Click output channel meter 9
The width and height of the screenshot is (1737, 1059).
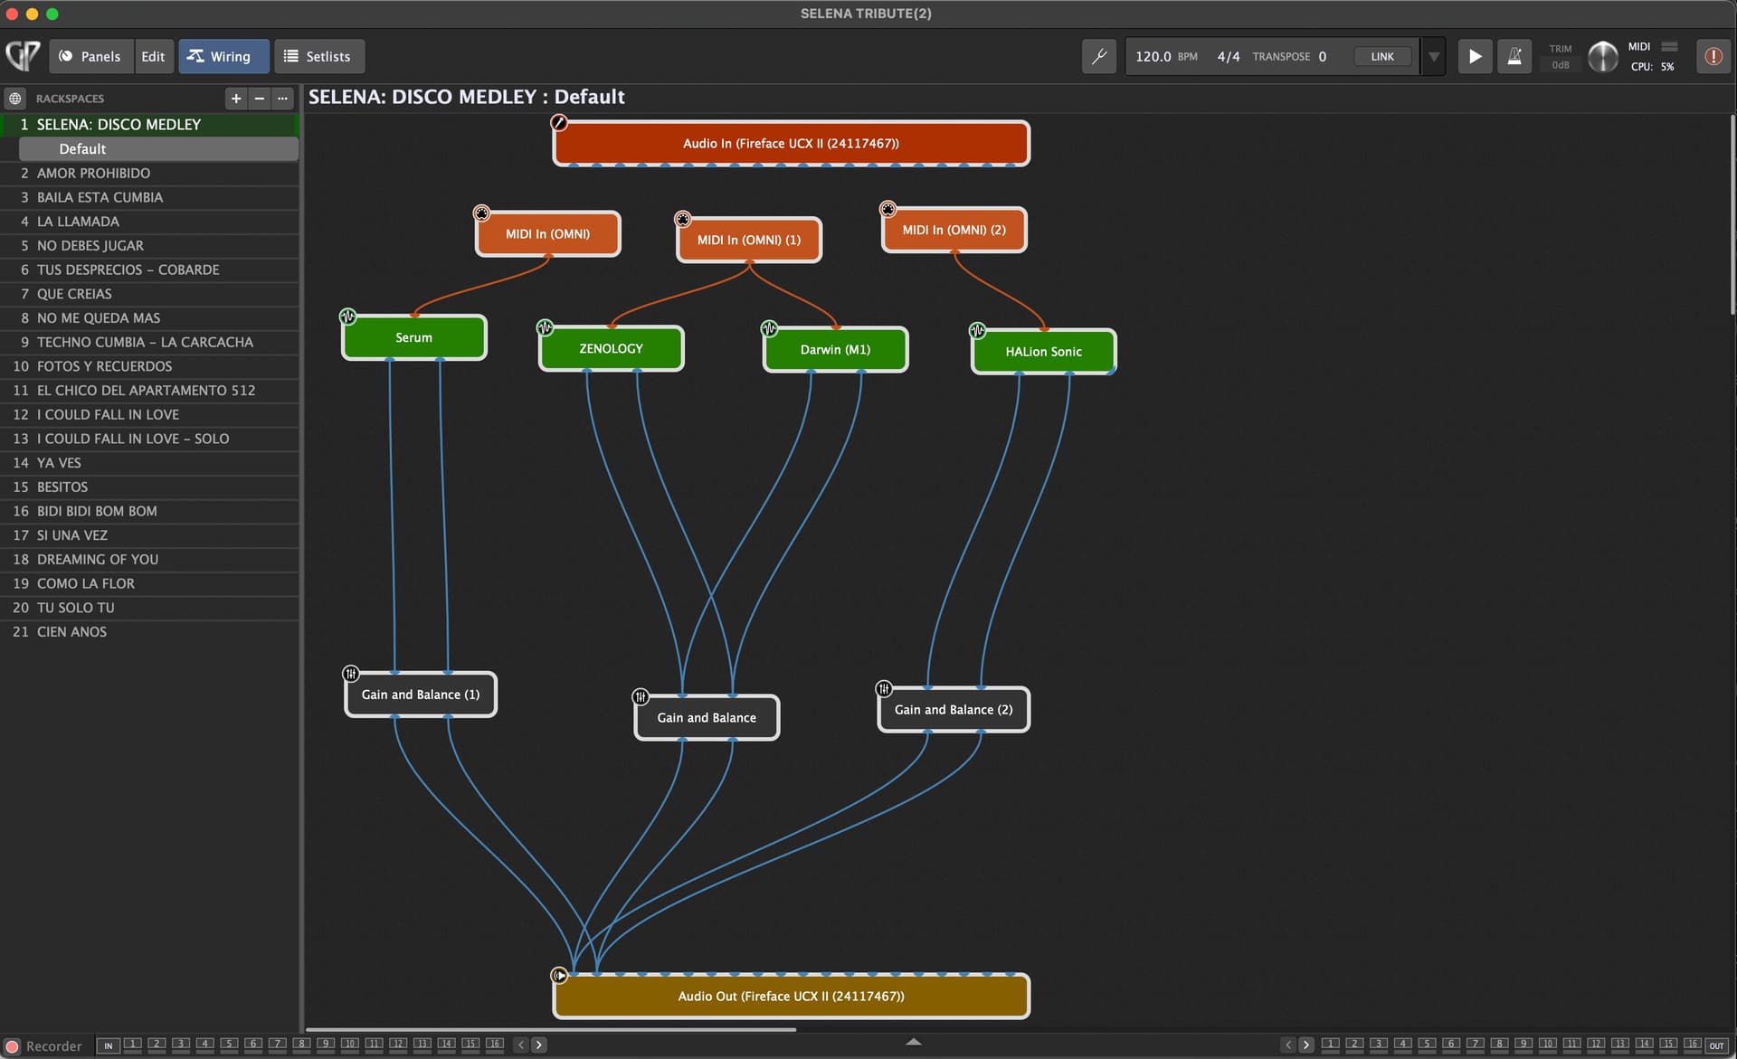point(1523,1045)
